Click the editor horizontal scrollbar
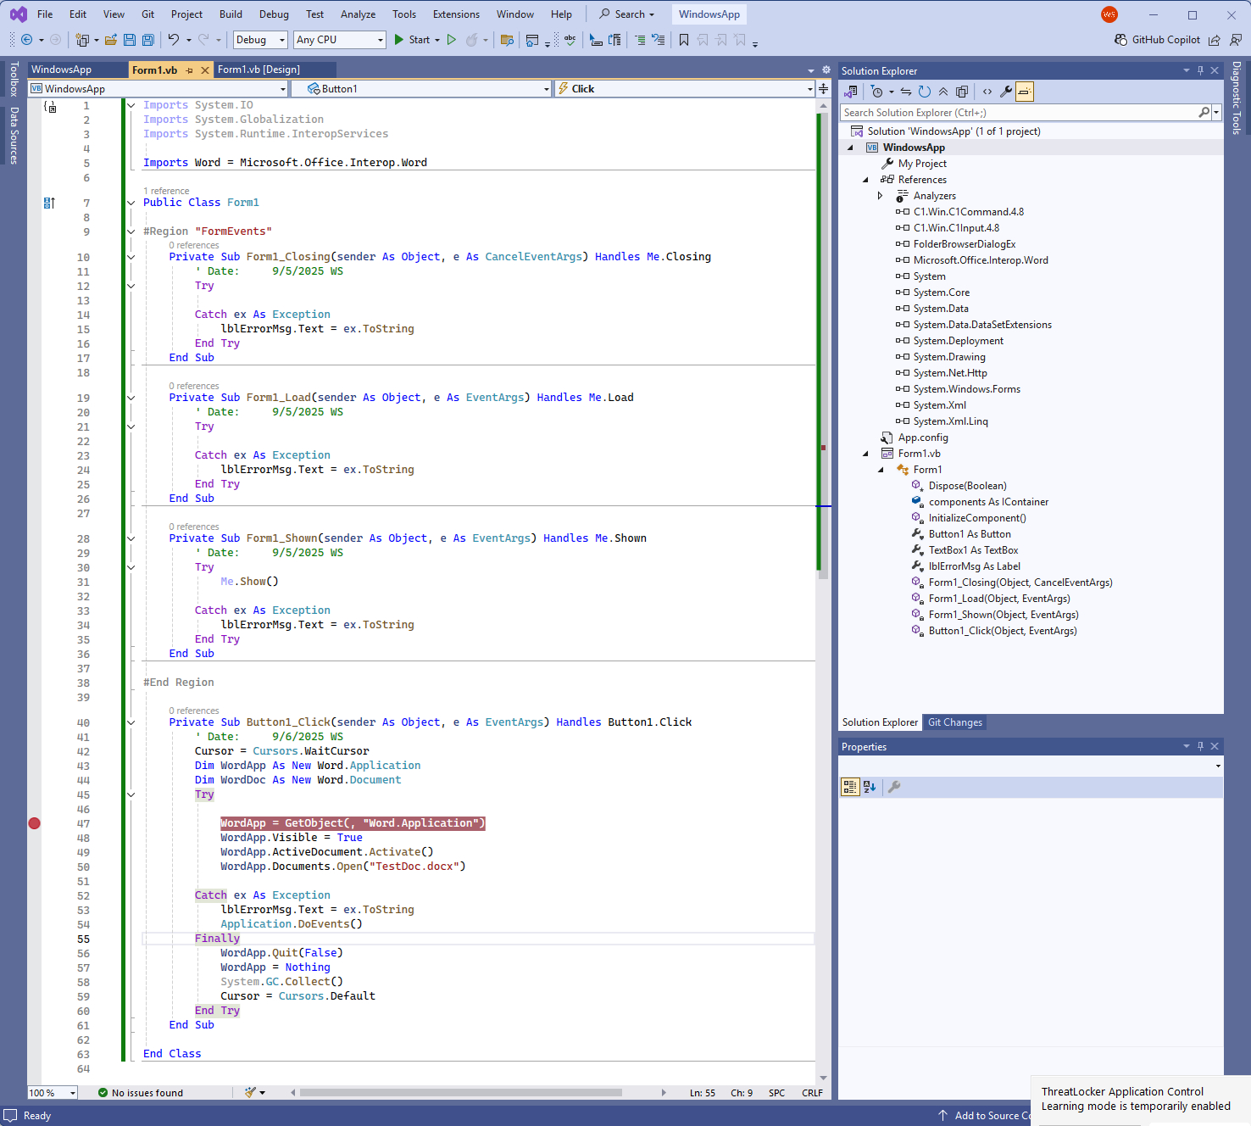Image resolution: width=1251 pixels, height=1126 pixels. tap(460, 1093)
